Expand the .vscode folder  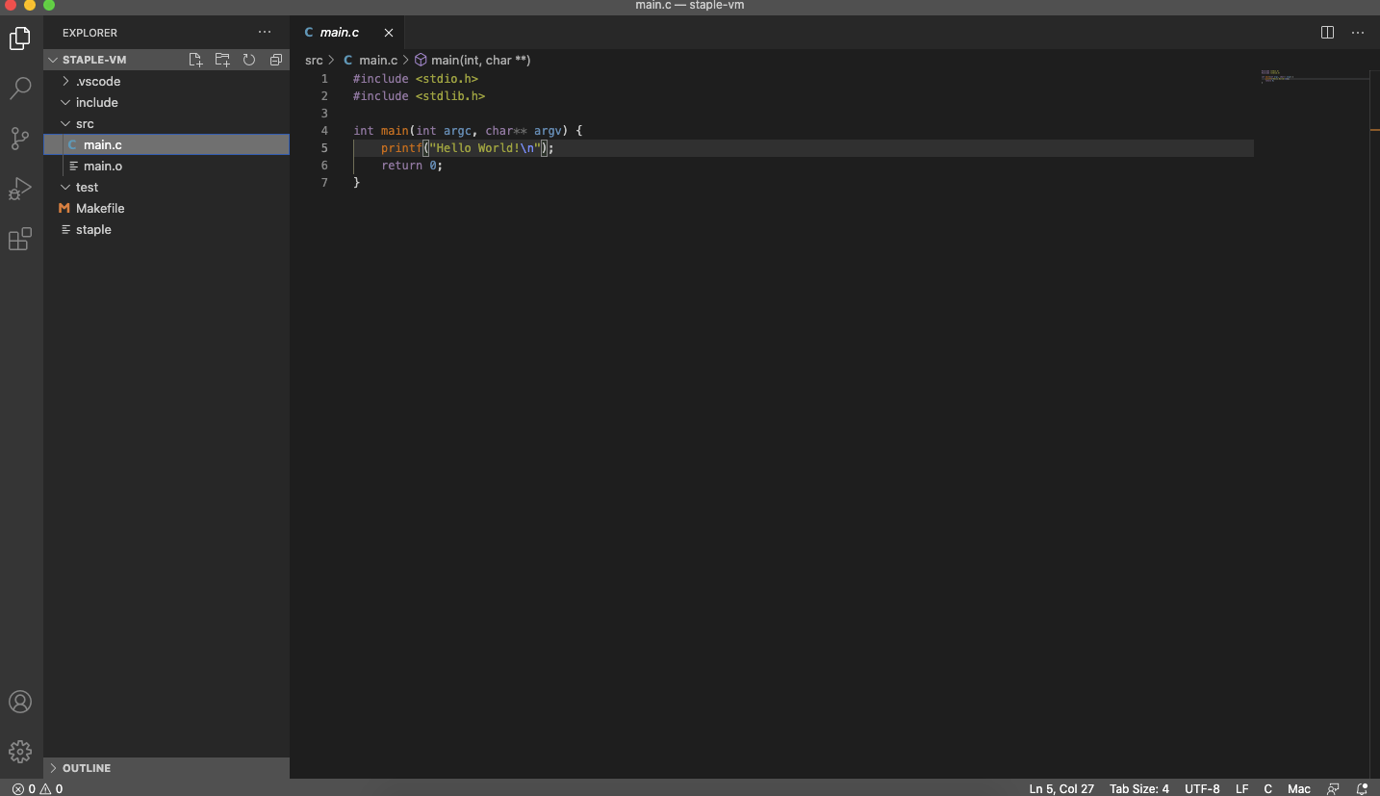click(166, 82)
